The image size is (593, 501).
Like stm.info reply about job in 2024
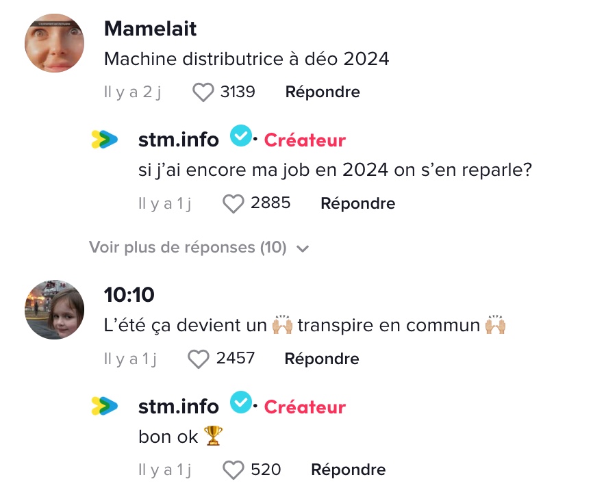233,204
